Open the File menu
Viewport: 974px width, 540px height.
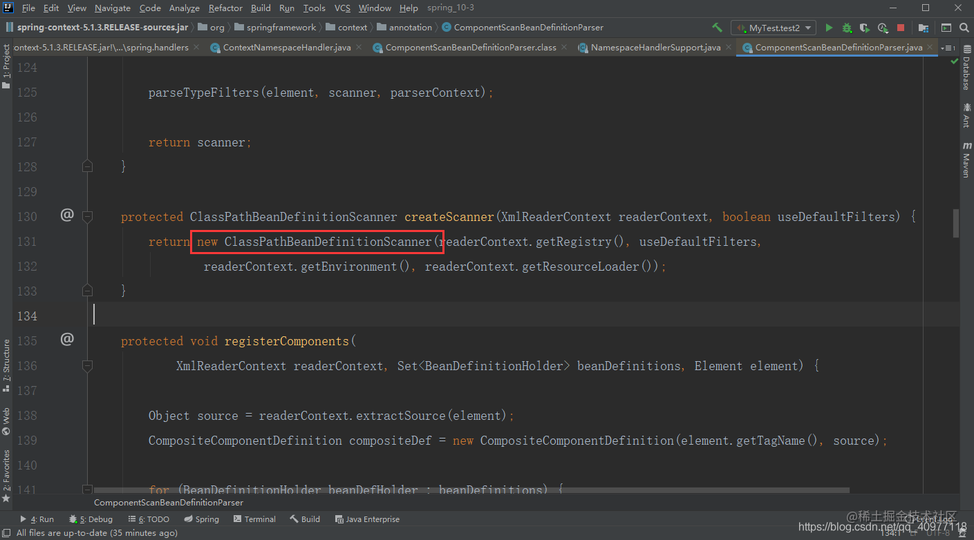pyautogui.click(x=28, y=8)
